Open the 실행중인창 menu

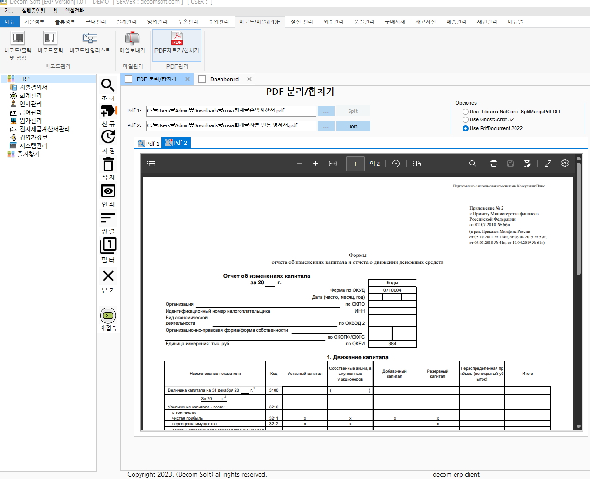pos(34,11)
